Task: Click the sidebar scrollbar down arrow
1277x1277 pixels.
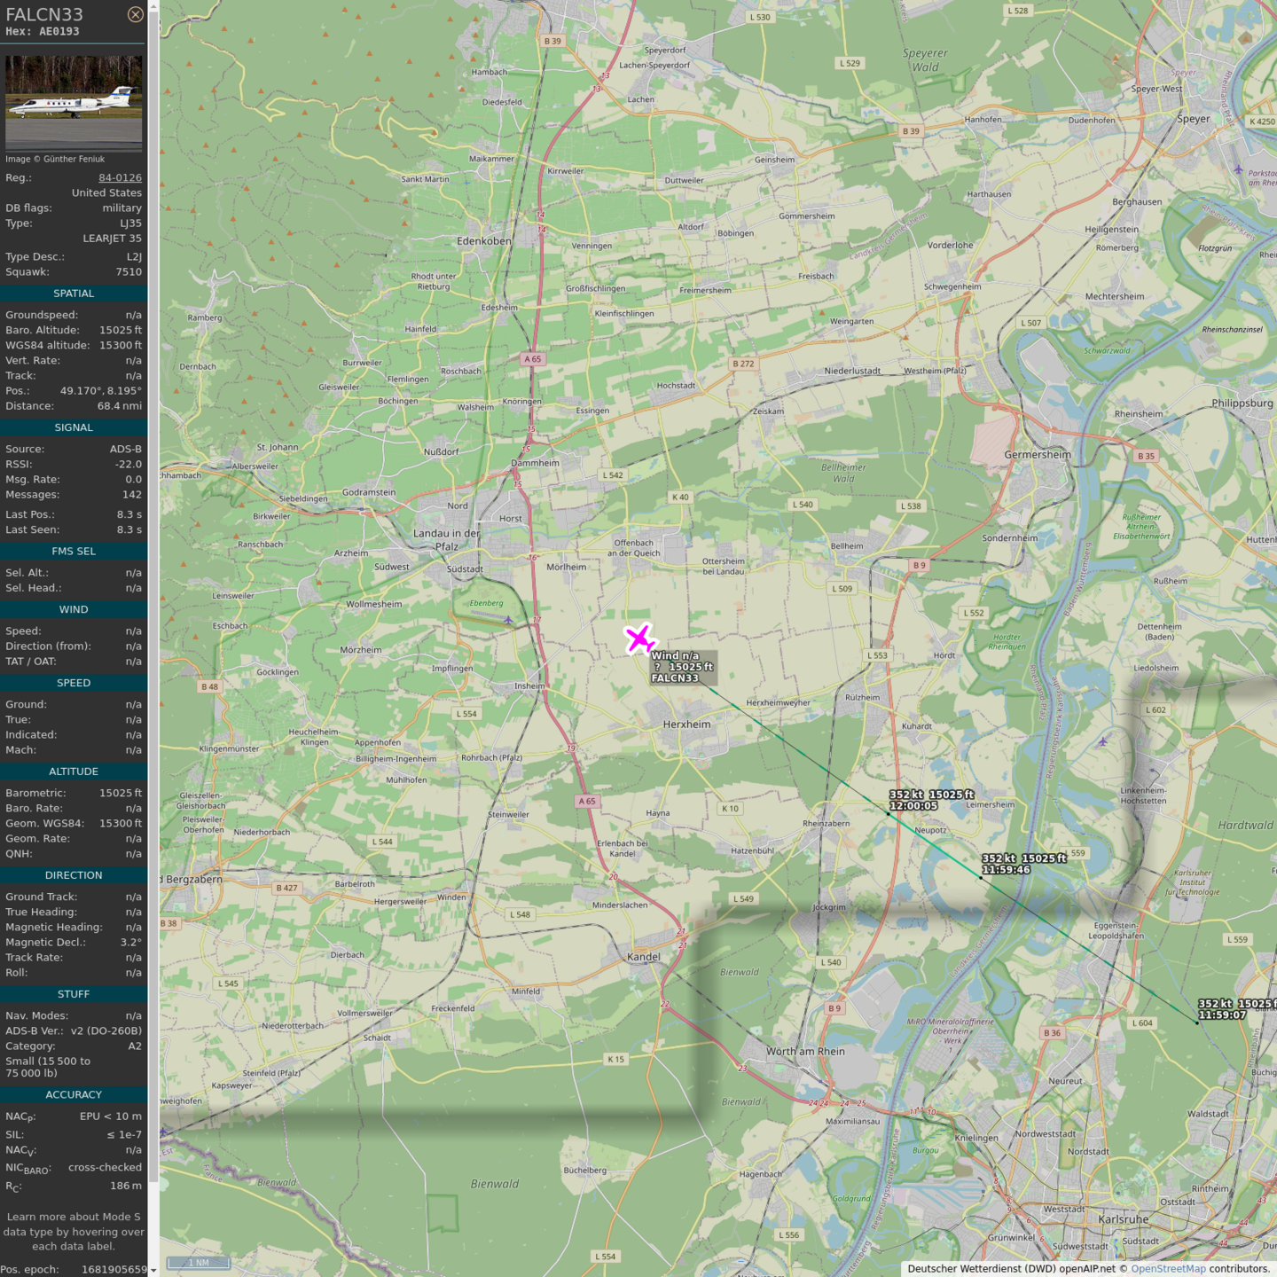Action: point(153,1271)
